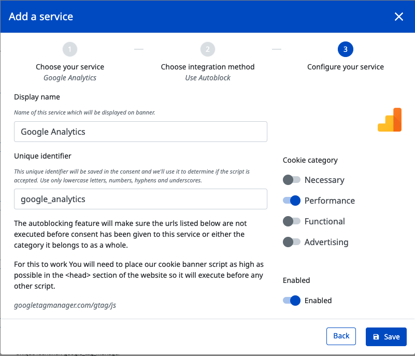This screenshot has width=415, height=356.
Task: Toggle the Necessary cookie category
Action: coord(292,180)
